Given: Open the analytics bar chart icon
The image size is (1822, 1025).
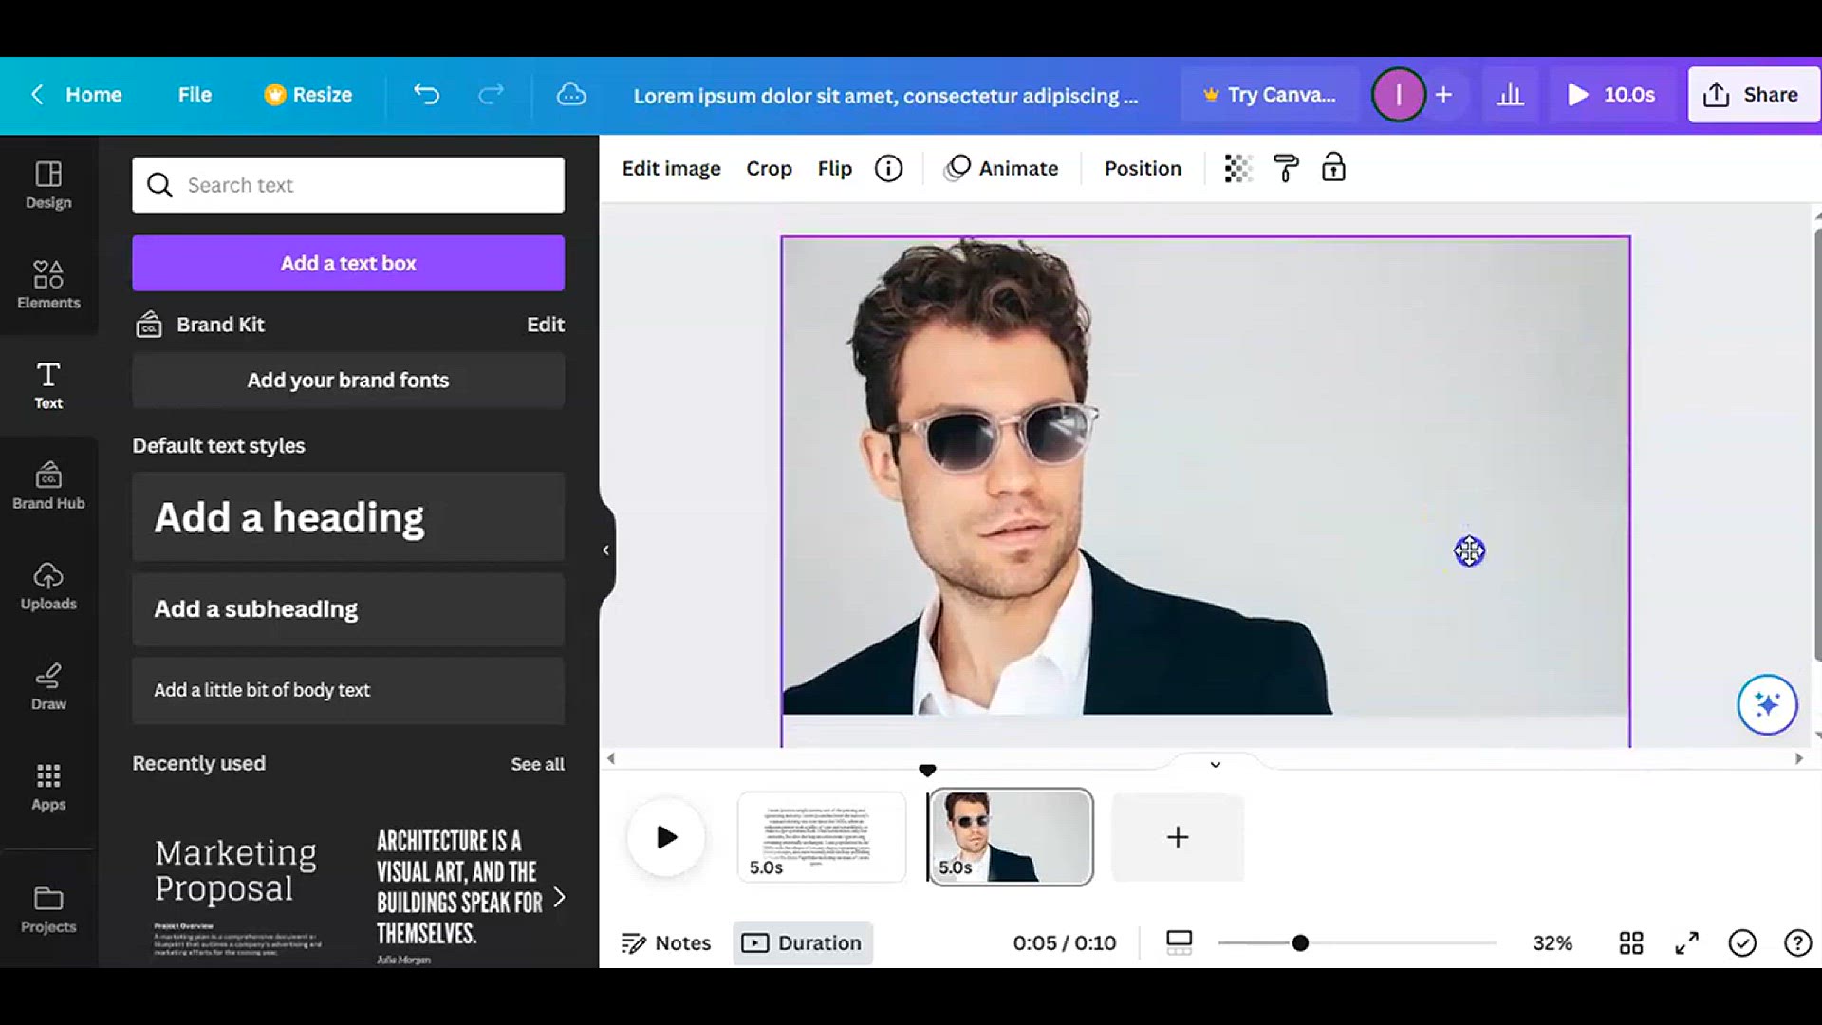Looking at the screenshot, I should point(1510,94).
